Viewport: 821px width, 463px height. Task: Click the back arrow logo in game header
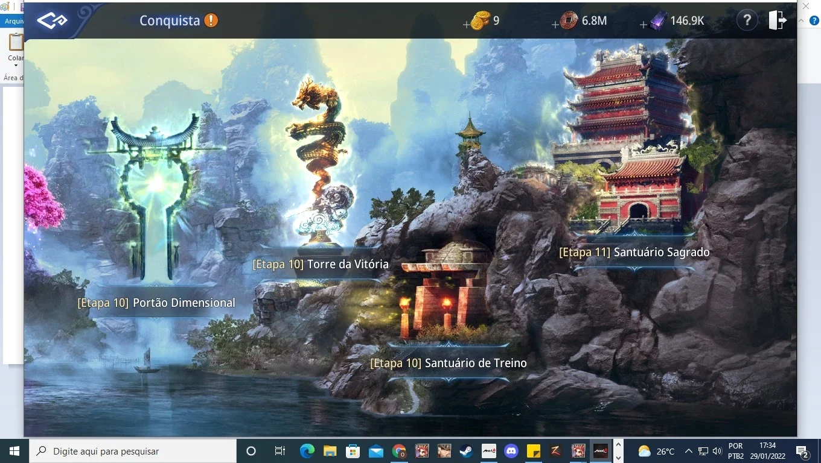pos(52,20)
